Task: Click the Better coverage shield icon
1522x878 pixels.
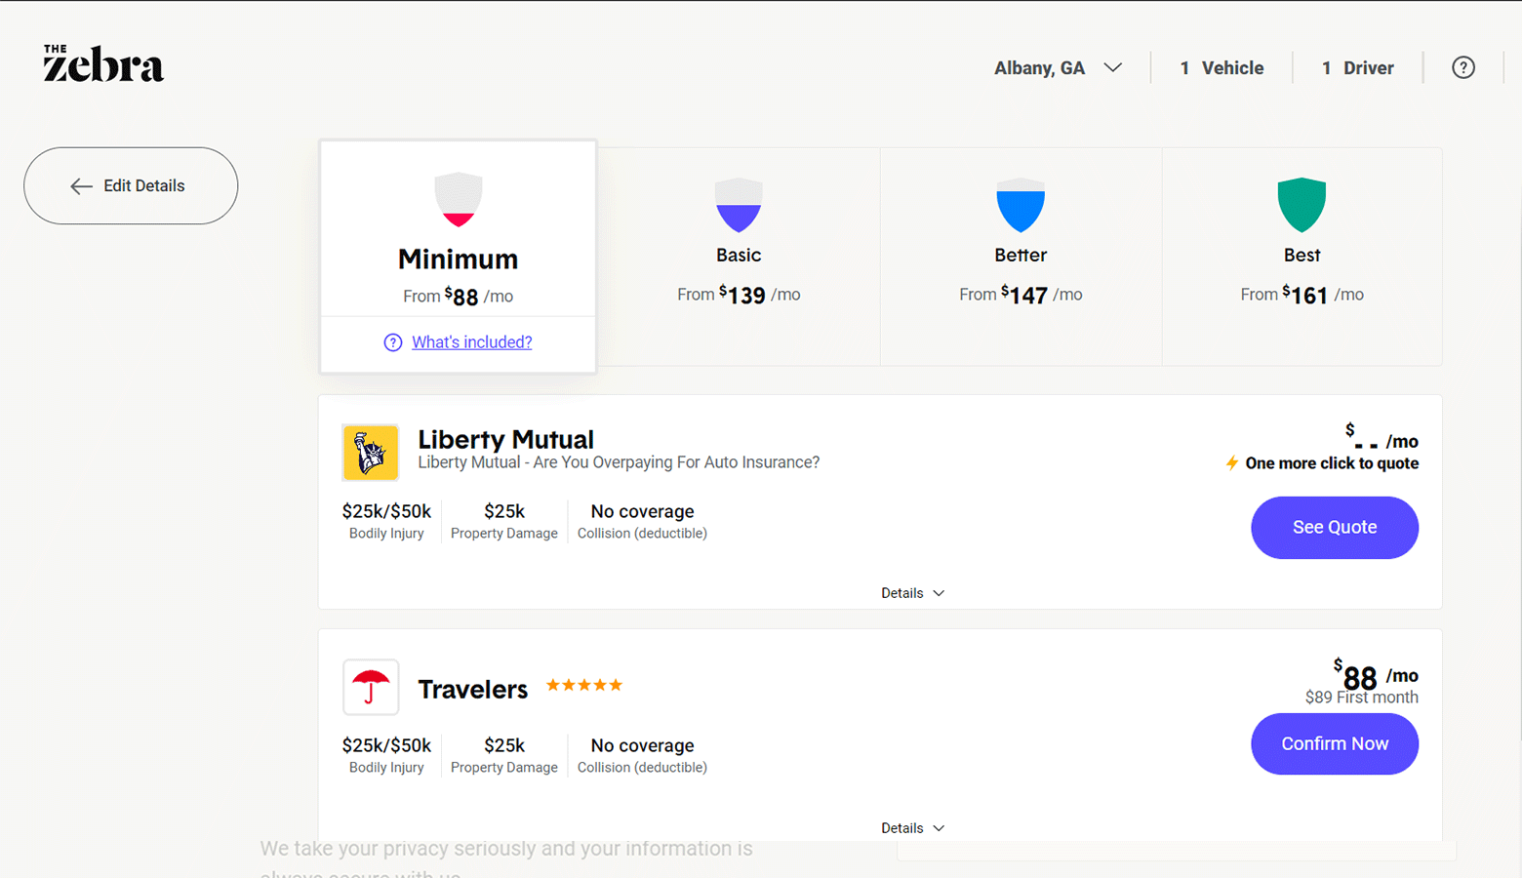Action: tap(1021, 205)
